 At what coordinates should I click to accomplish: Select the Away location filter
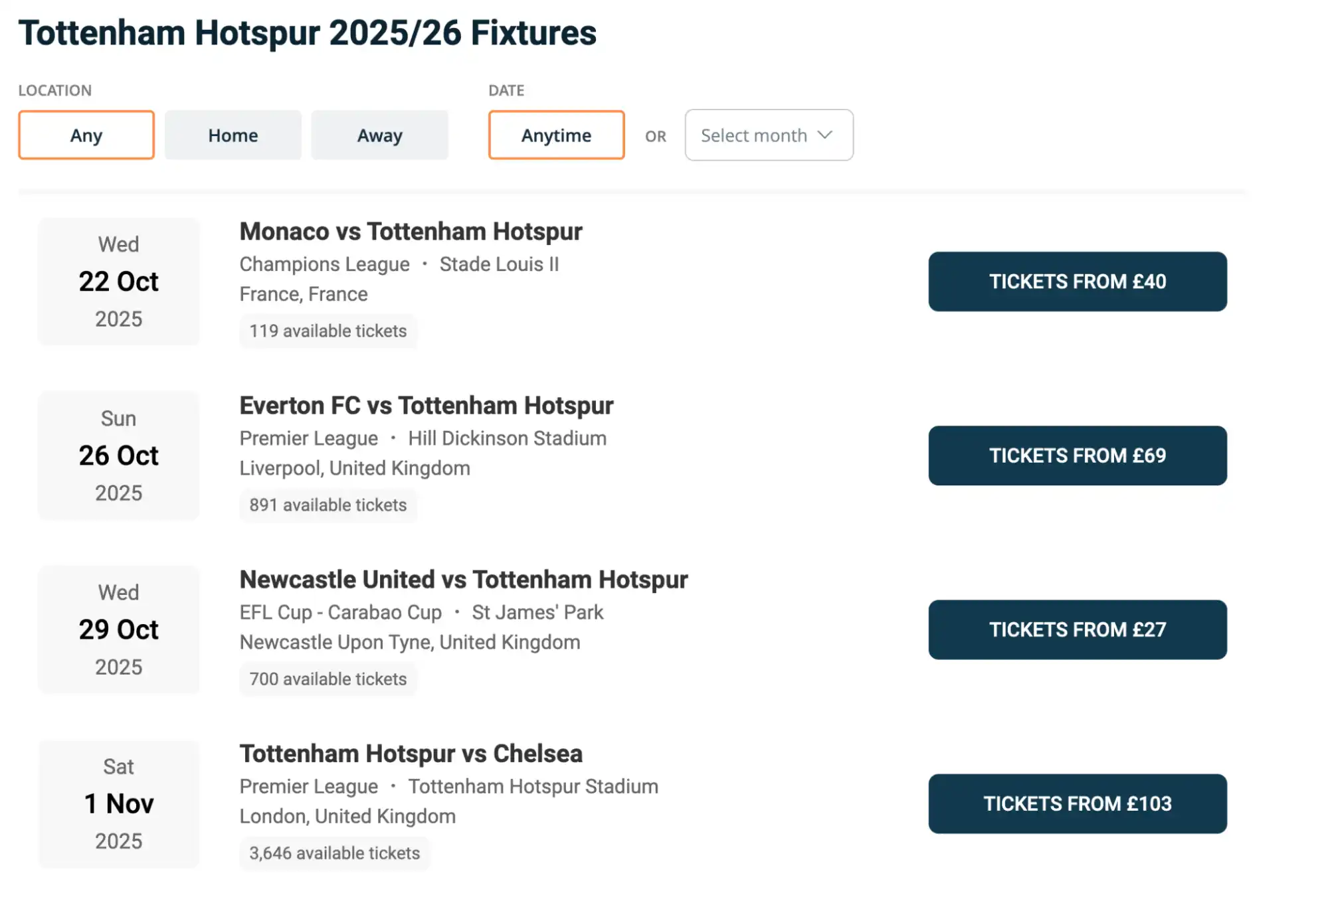[379, 135]
